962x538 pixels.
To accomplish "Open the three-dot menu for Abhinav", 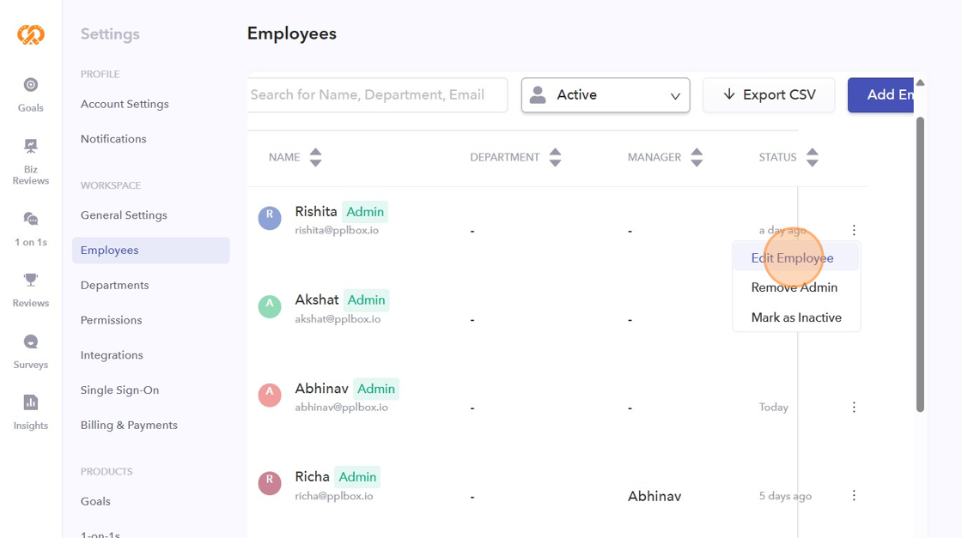I will coord(854,407).
